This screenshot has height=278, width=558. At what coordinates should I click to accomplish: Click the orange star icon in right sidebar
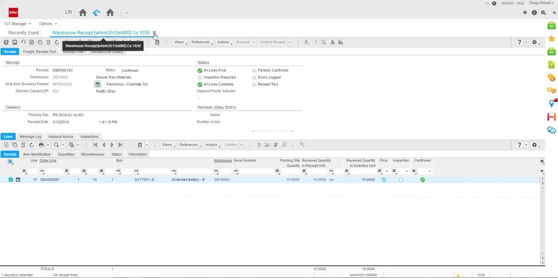[551, 39]
